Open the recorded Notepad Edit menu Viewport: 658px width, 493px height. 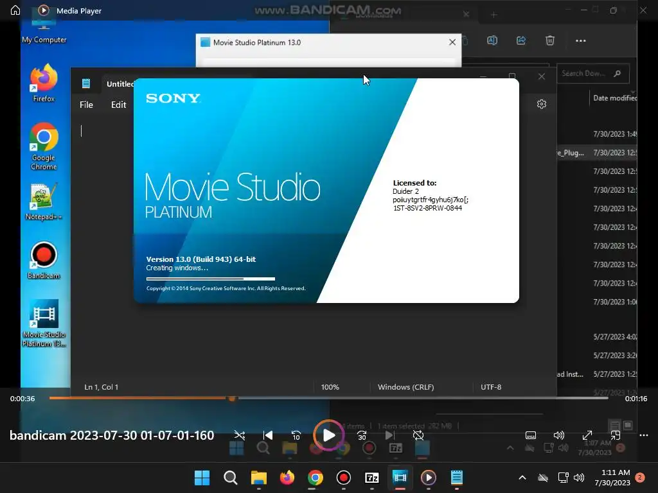pyautogui.click(x=118, y=105)
